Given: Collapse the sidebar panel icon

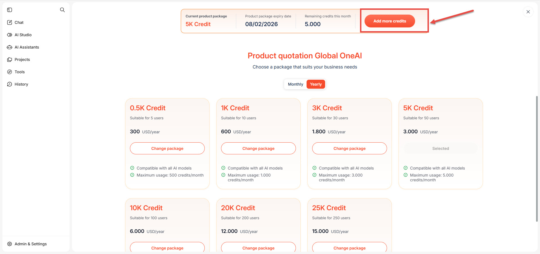Looking at the screenshot, I should point(10,10).
